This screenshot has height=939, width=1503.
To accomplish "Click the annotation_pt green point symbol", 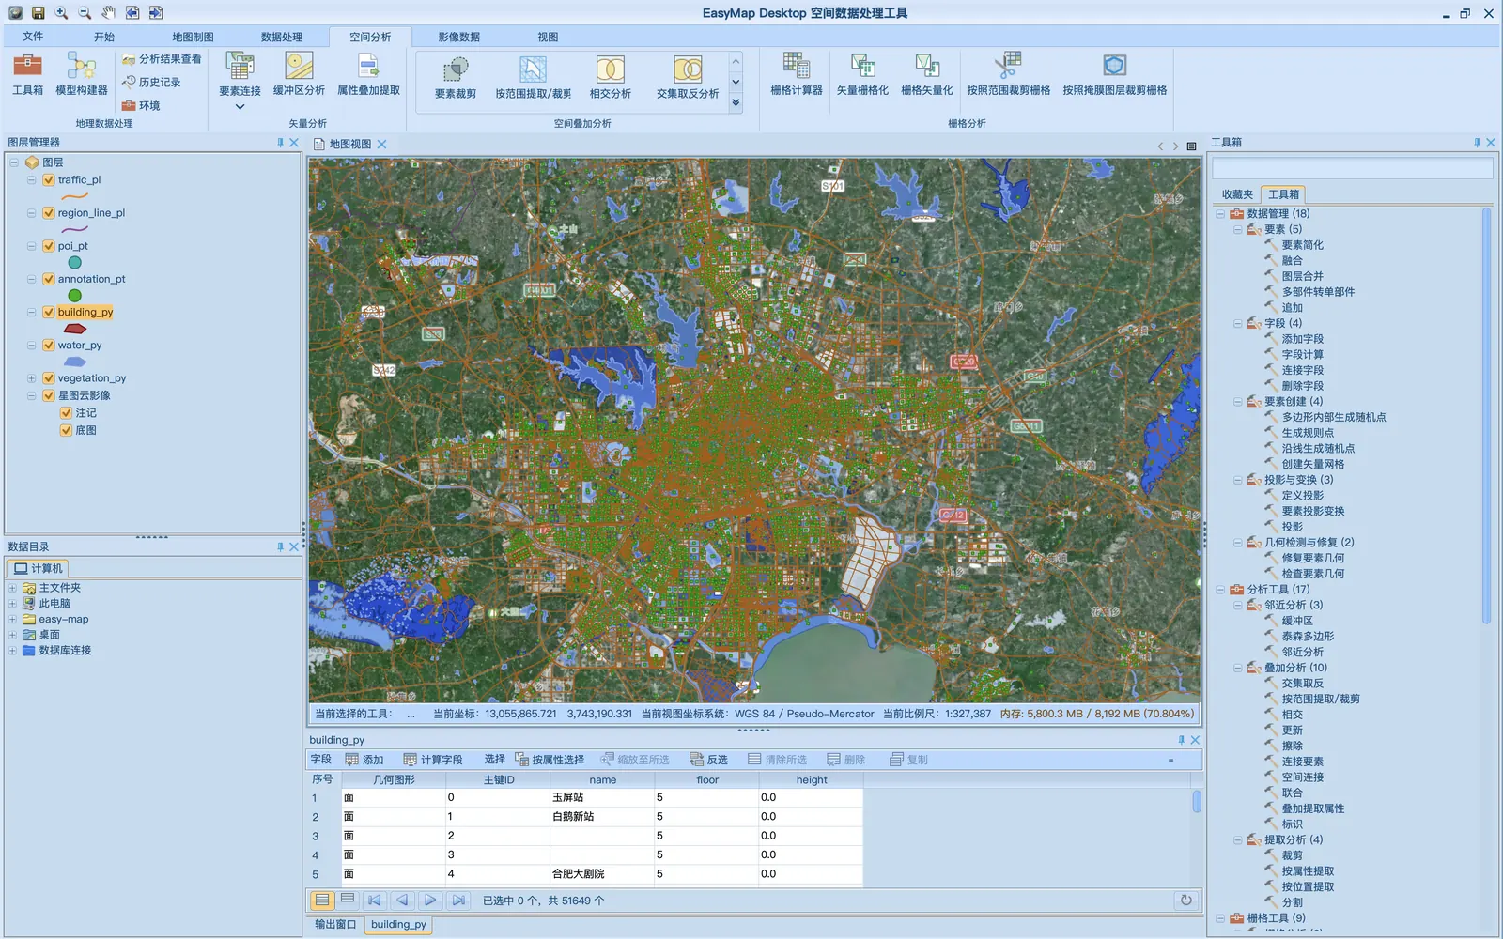I will click(x=75, y=296).
